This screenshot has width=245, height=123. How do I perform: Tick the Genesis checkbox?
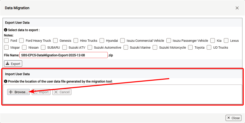point(56,40)
